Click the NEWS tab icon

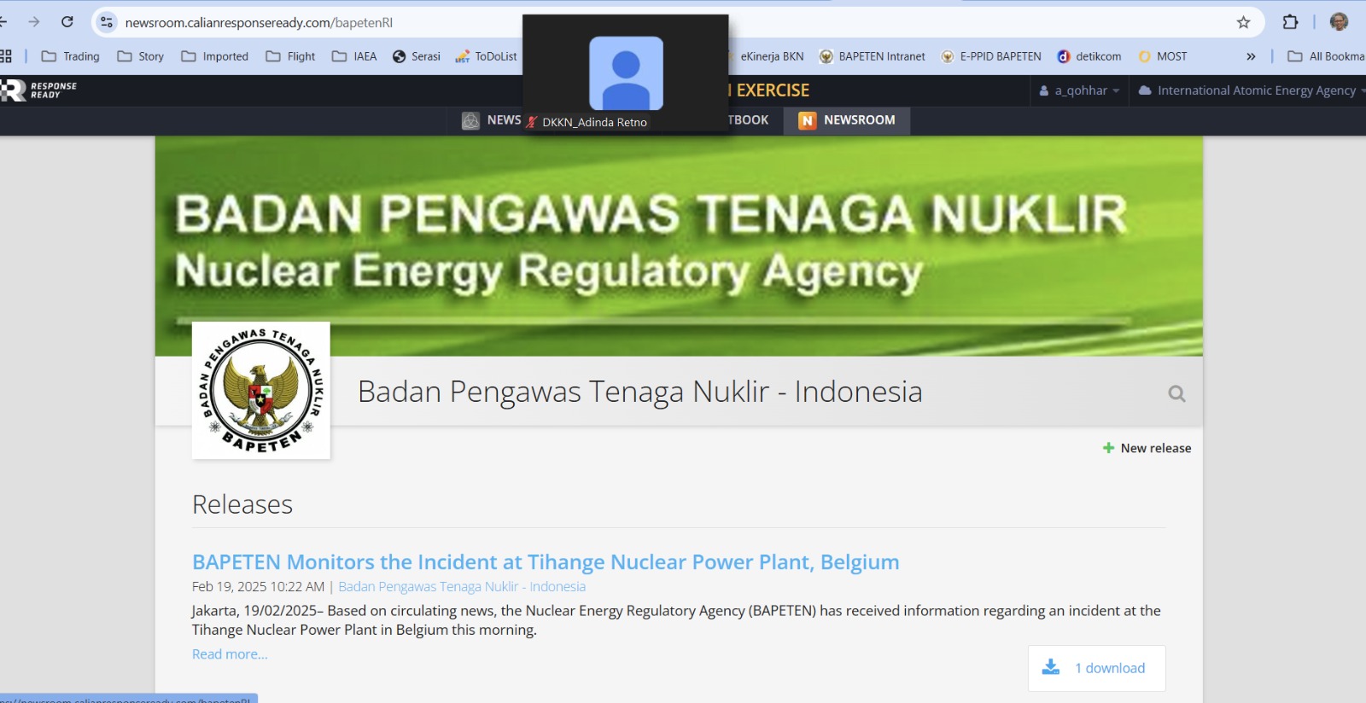470,120
